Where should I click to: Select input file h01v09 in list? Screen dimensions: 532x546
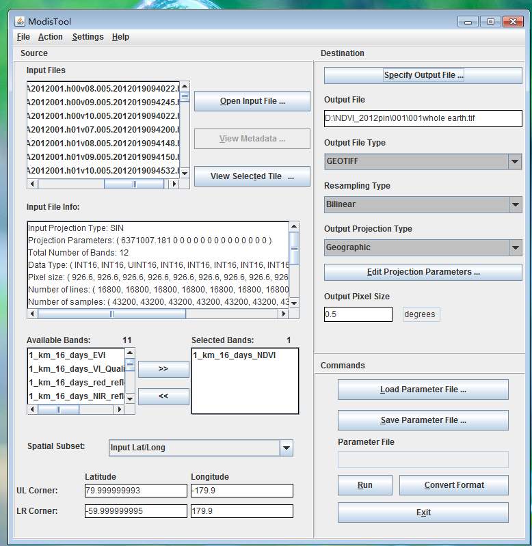click(103, 157)
